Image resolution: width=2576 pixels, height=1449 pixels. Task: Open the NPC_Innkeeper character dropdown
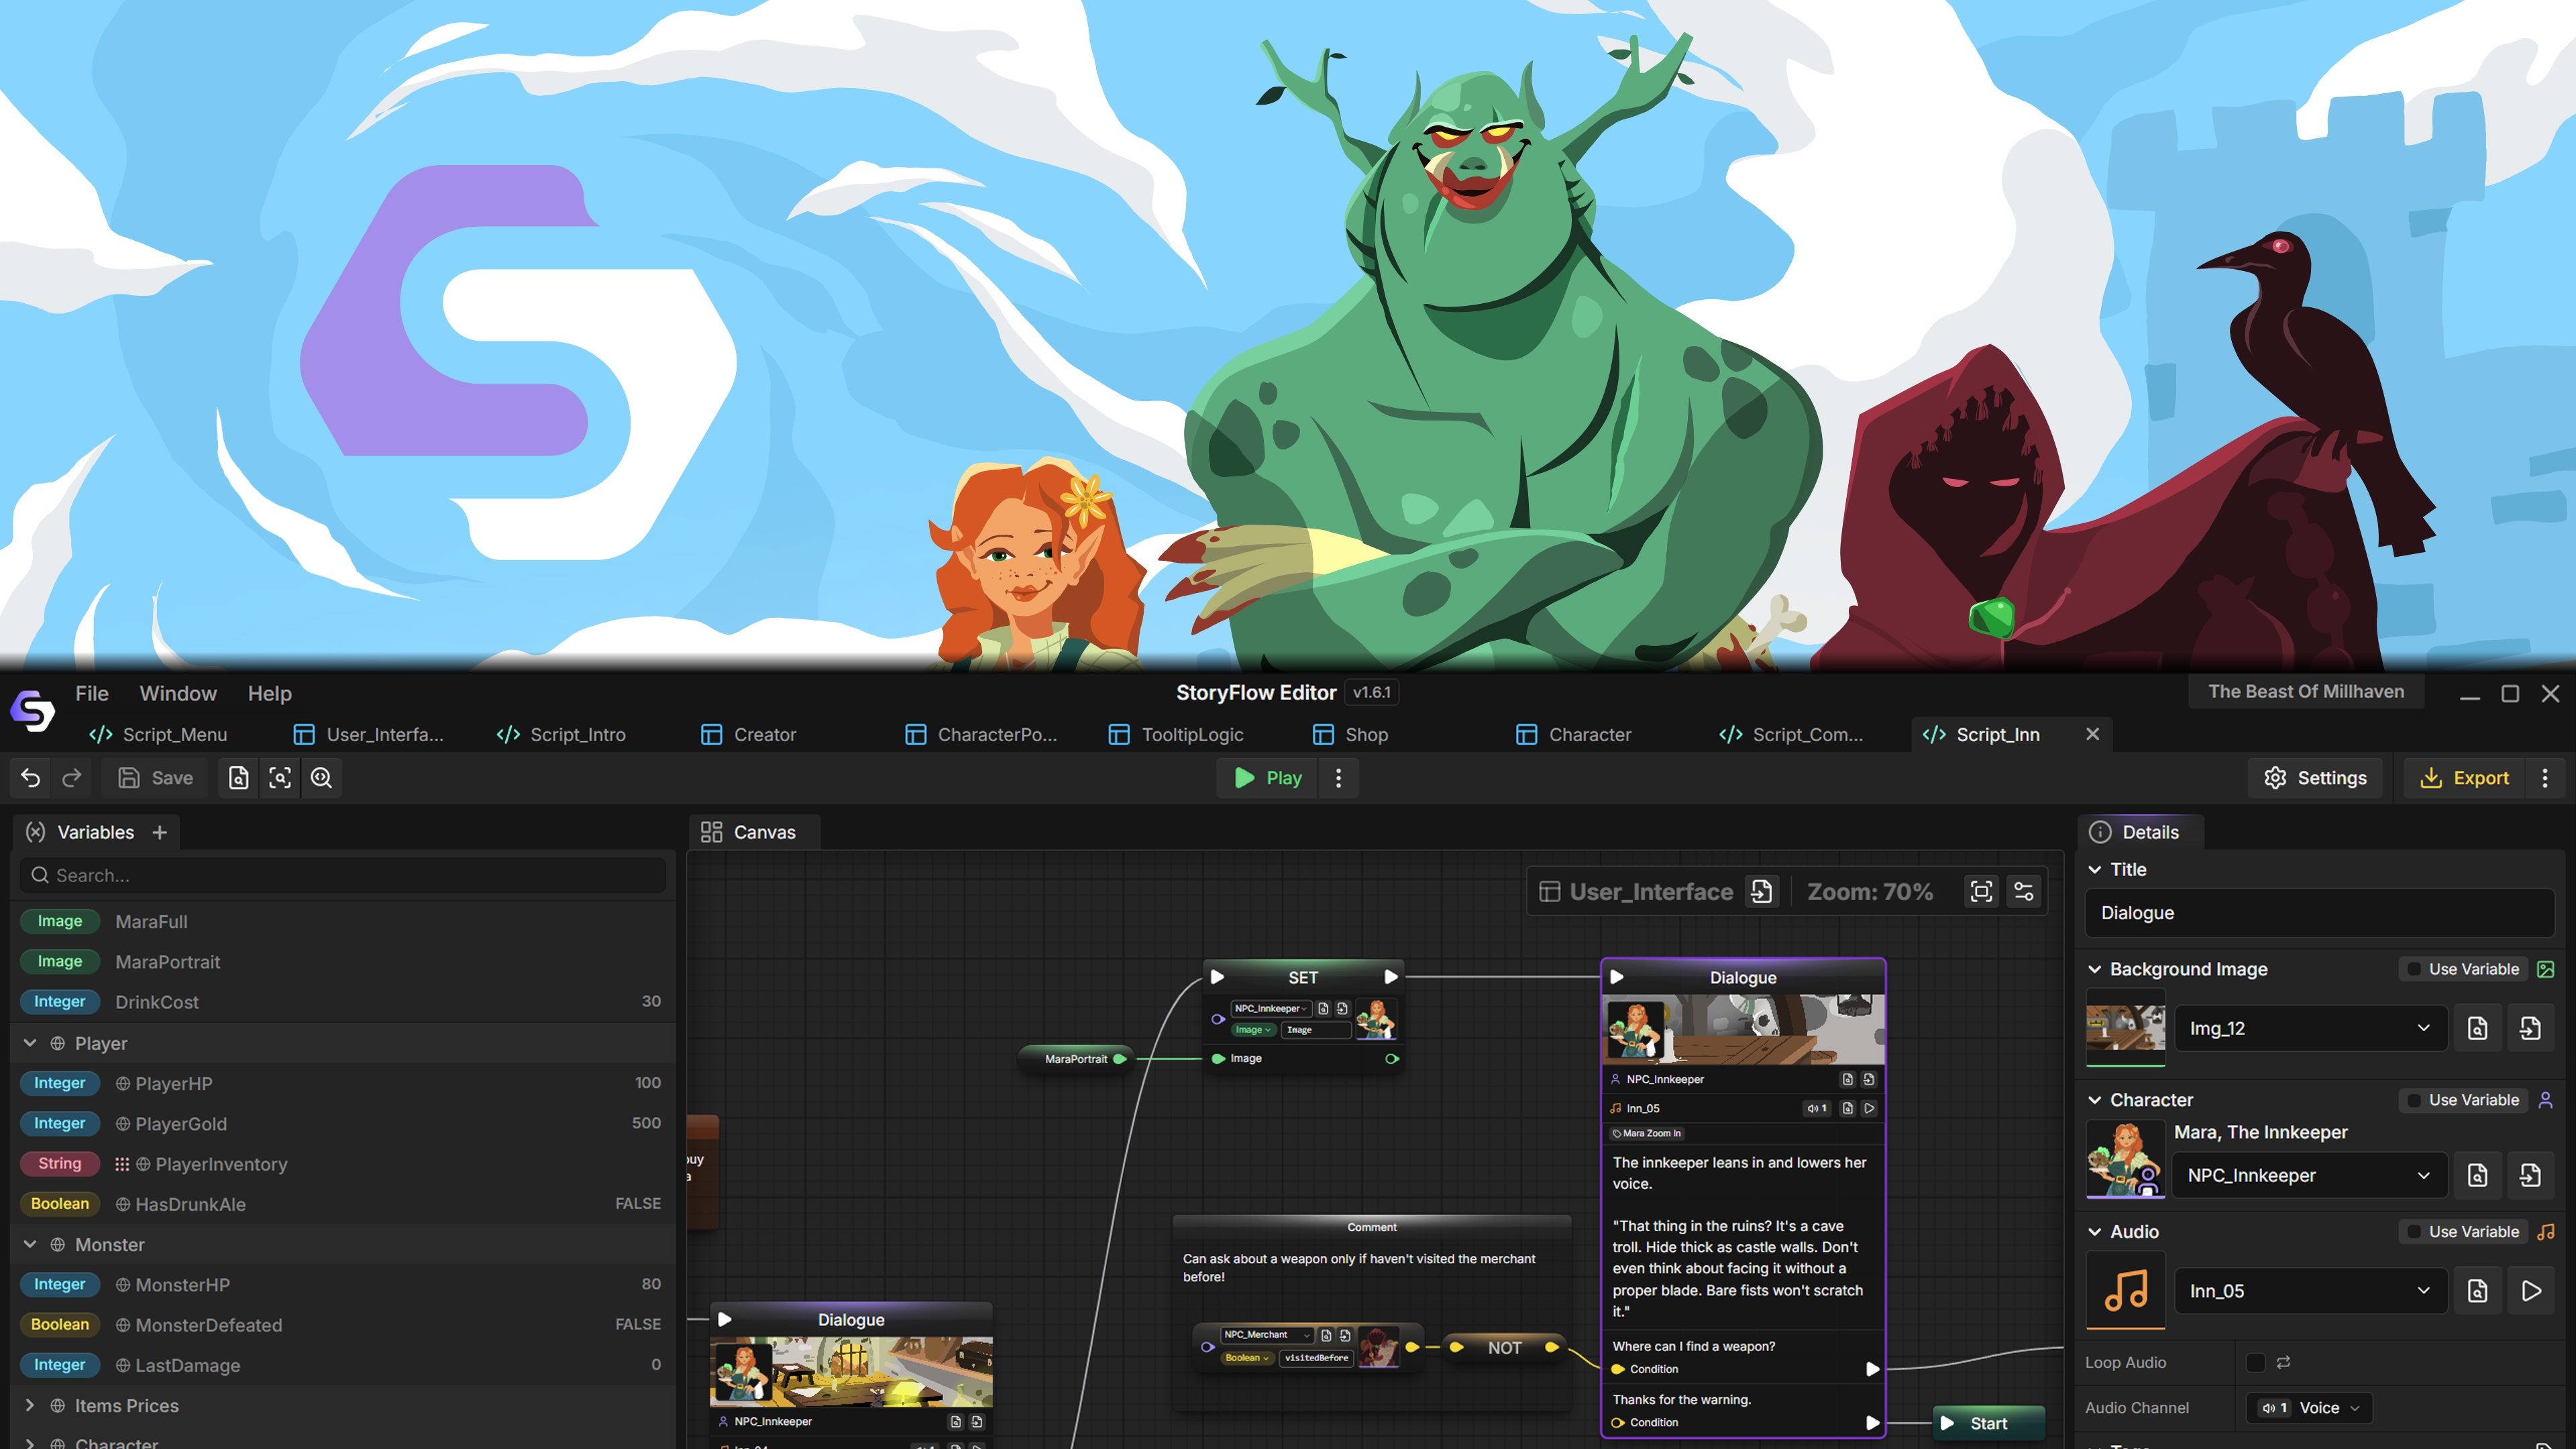pos(2311,1175)
